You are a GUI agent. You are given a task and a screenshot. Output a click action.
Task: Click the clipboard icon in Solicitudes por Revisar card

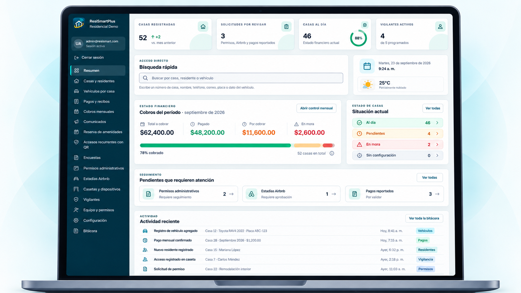pos(286,27)
